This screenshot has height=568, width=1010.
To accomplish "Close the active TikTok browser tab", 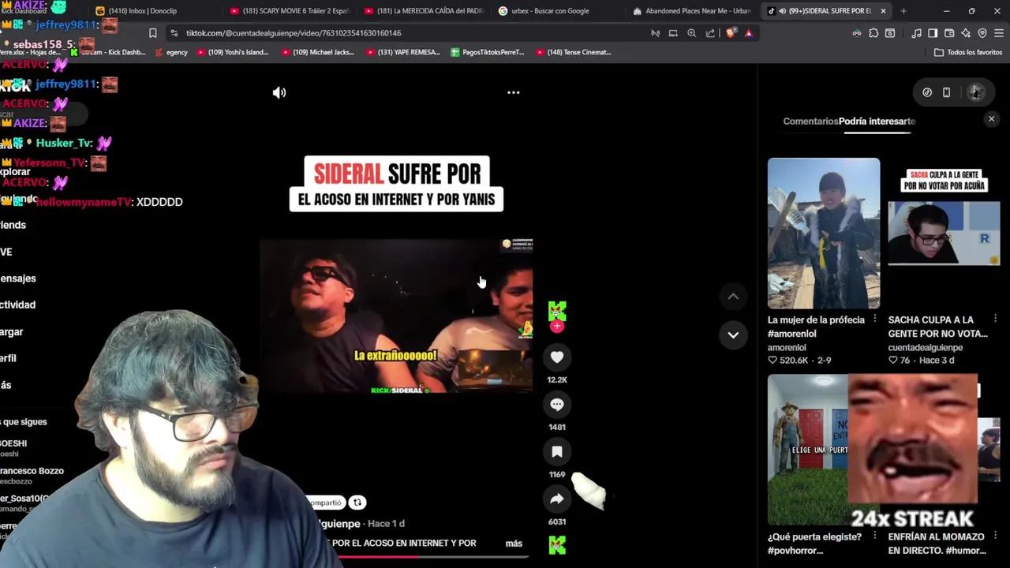I will tap(883, 11).
